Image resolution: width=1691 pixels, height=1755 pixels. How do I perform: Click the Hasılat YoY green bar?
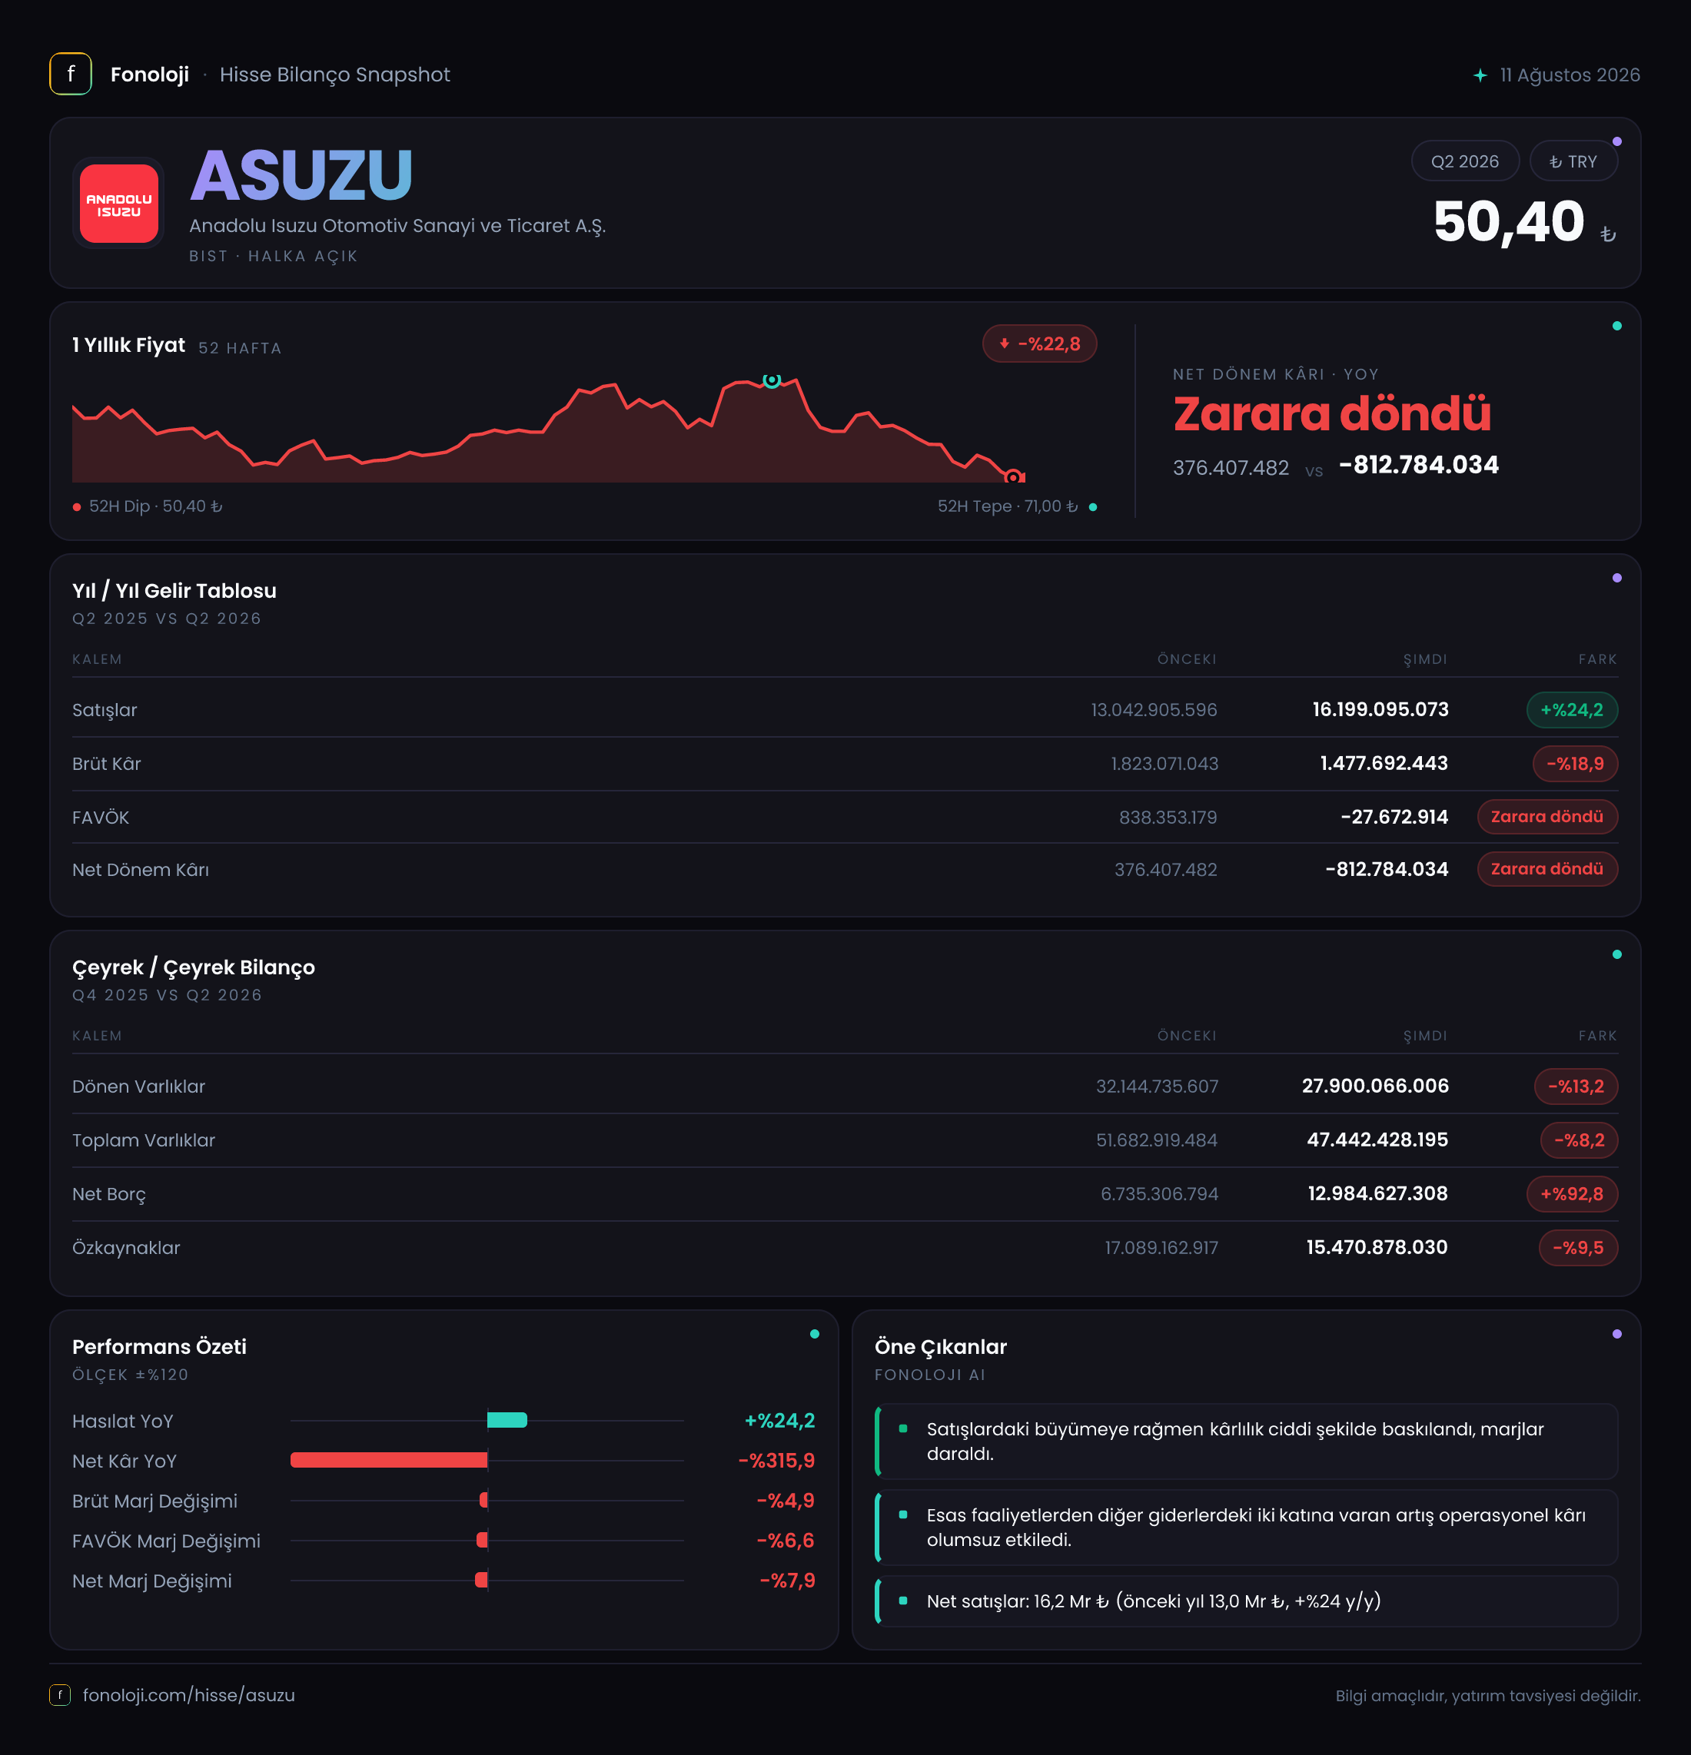(x=507, y=1420)
